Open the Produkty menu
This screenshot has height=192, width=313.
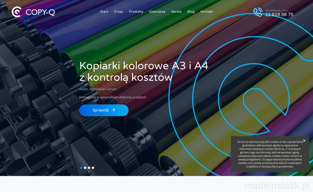click(x=136, y=12)
